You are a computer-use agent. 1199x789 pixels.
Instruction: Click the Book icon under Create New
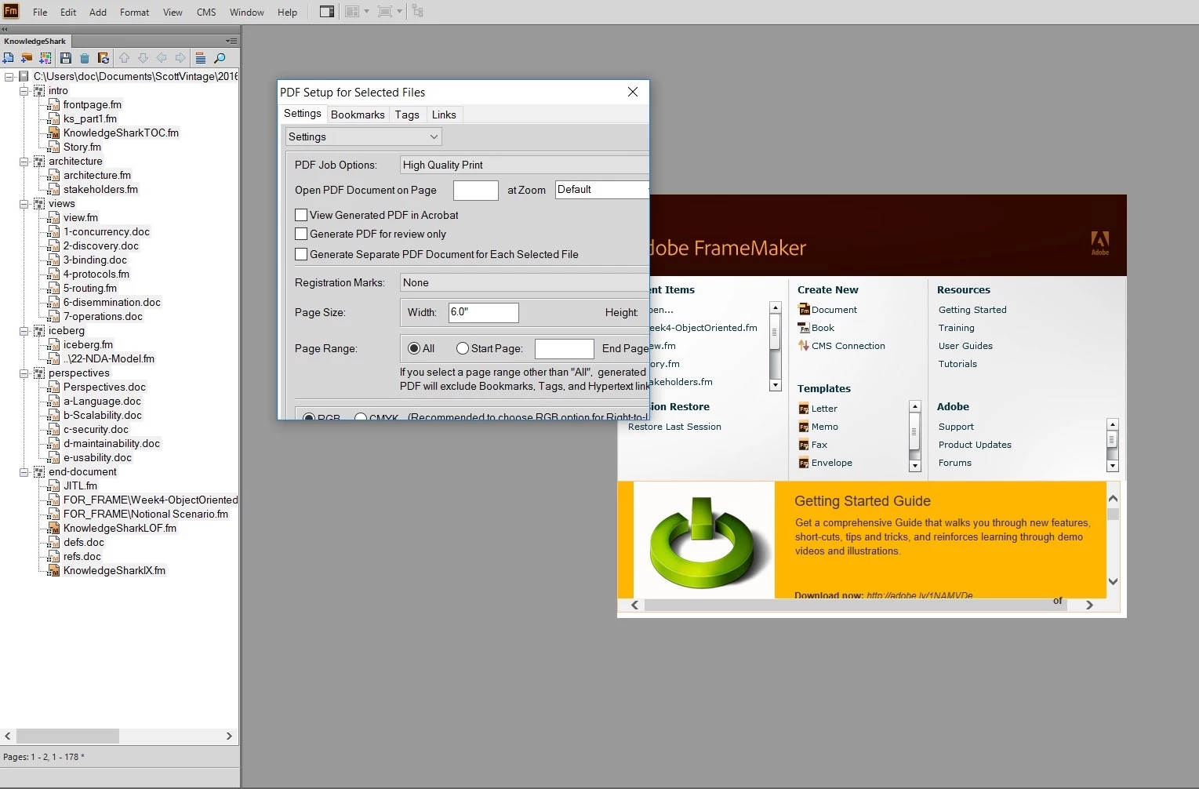(x=804, y=328)
